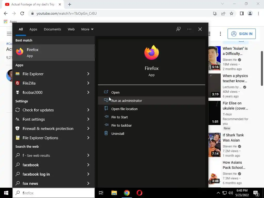Image resolution: width=264 pixels, height=198 pixels.
Task: Expand Font settings chevron
Action: pyautogui.click(x=88, y=119)
